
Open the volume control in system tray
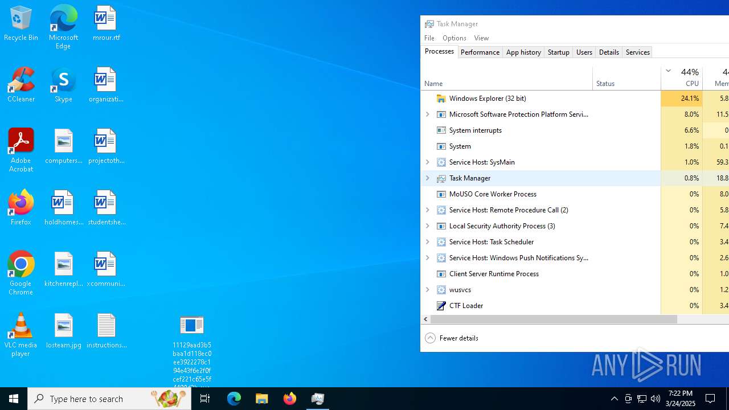tap(656, 399)
